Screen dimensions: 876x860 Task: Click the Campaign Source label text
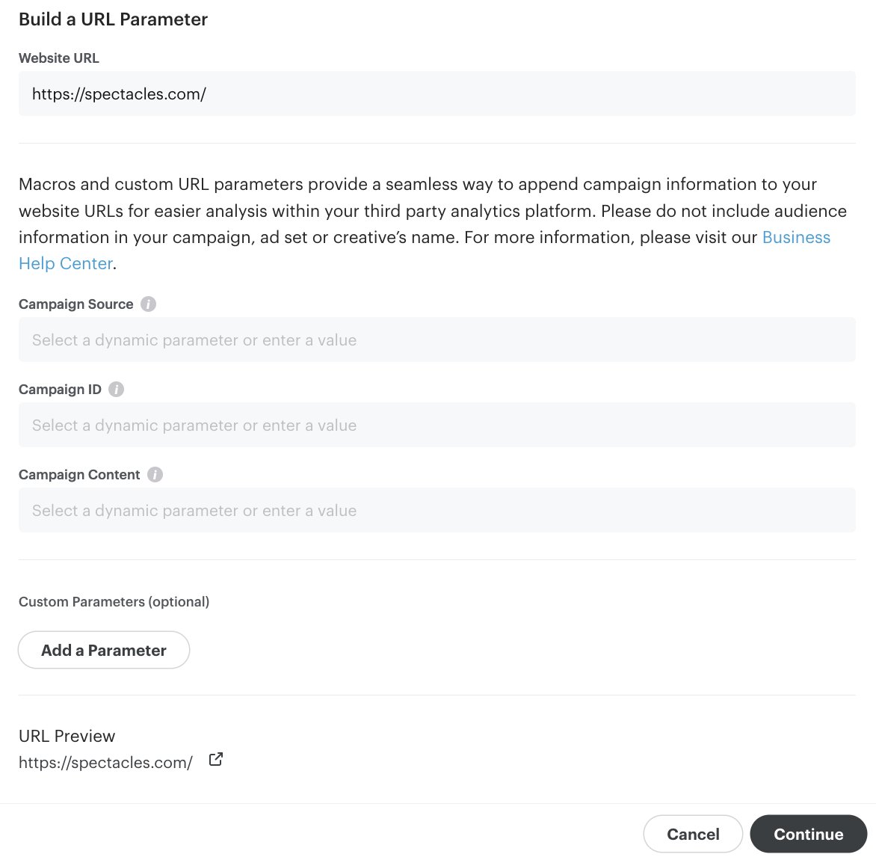[76, 304]
